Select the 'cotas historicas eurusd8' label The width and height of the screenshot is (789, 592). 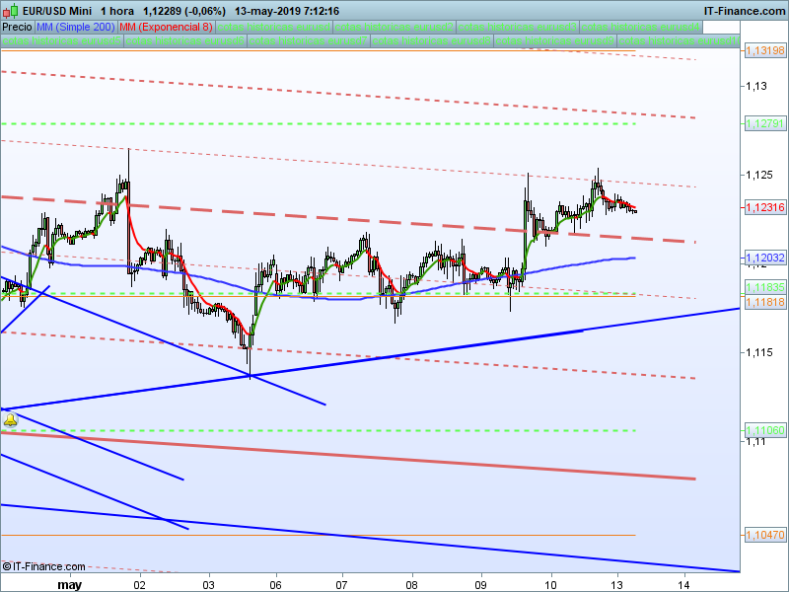[431, 40]
